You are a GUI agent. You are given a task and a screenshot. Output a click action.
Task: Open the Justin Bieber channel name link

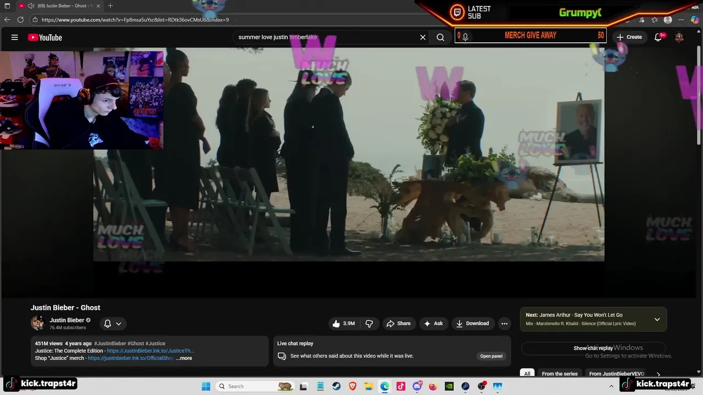tap(67, 320)
